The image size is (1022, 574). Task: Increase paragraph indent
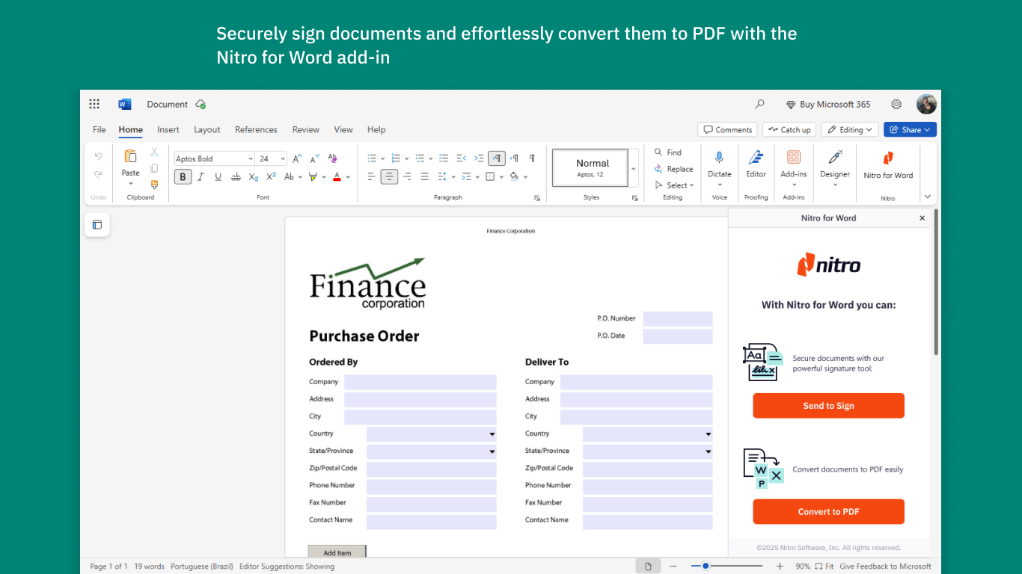coord(479,158)
